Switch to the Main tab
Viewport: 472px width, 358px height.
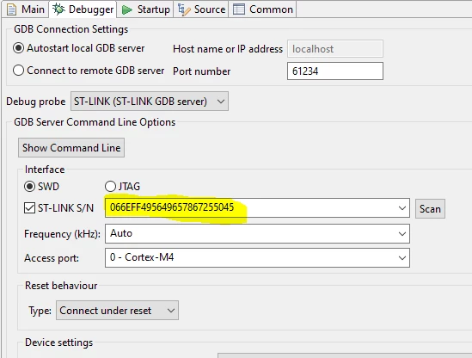pos(26,9)
